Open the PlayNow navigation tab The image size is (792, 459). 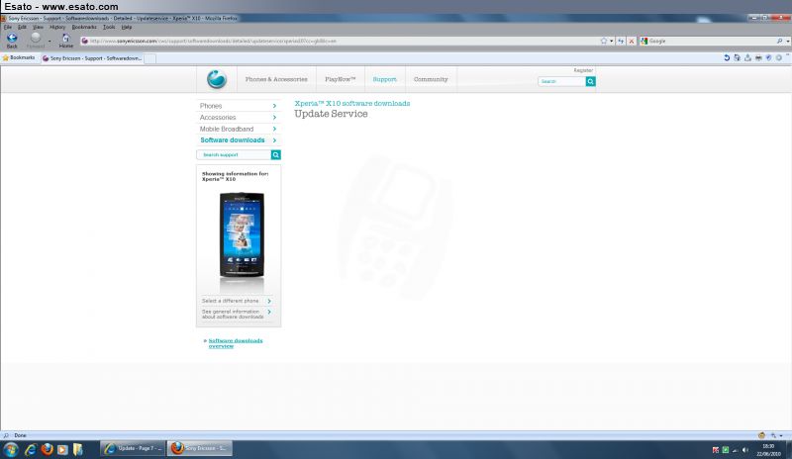tap(341, 79)
